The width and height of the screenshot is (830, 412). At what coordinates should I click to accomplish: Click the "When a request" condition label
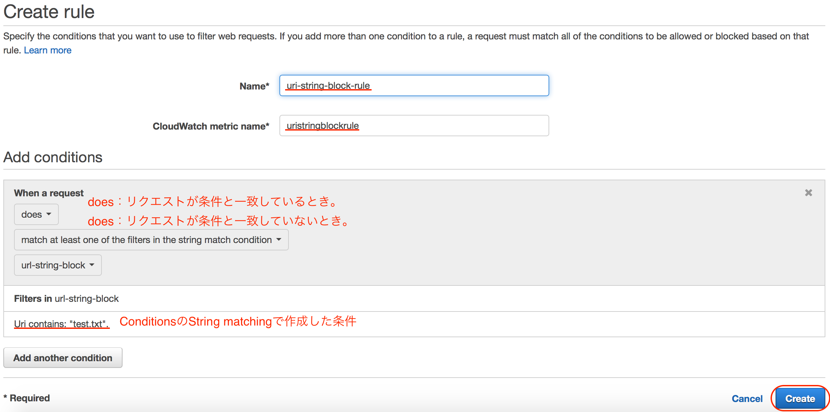[x=48, y=193]
